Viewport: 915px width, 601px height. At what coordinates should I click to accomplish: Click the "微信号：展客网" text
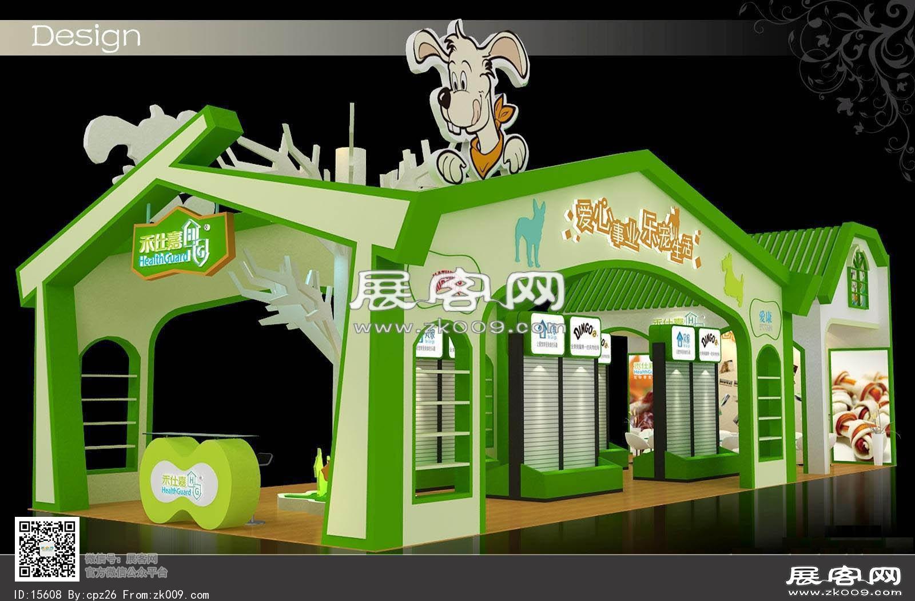pyautogui.click(x=121, y=559)
